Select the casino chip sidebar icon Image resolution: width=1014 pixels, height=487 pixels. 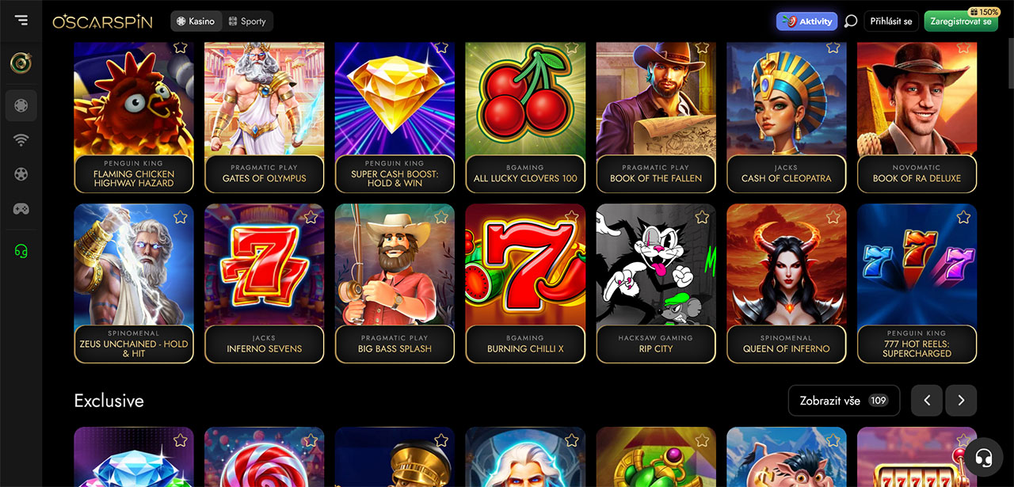[x=21, y=105]
